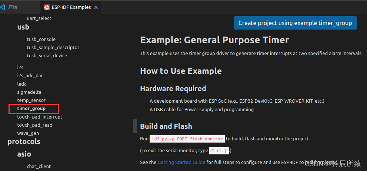This screenshot has width=367, height=171.
Task: Click Create project using example timer_group button
Action: pos(295,23)
